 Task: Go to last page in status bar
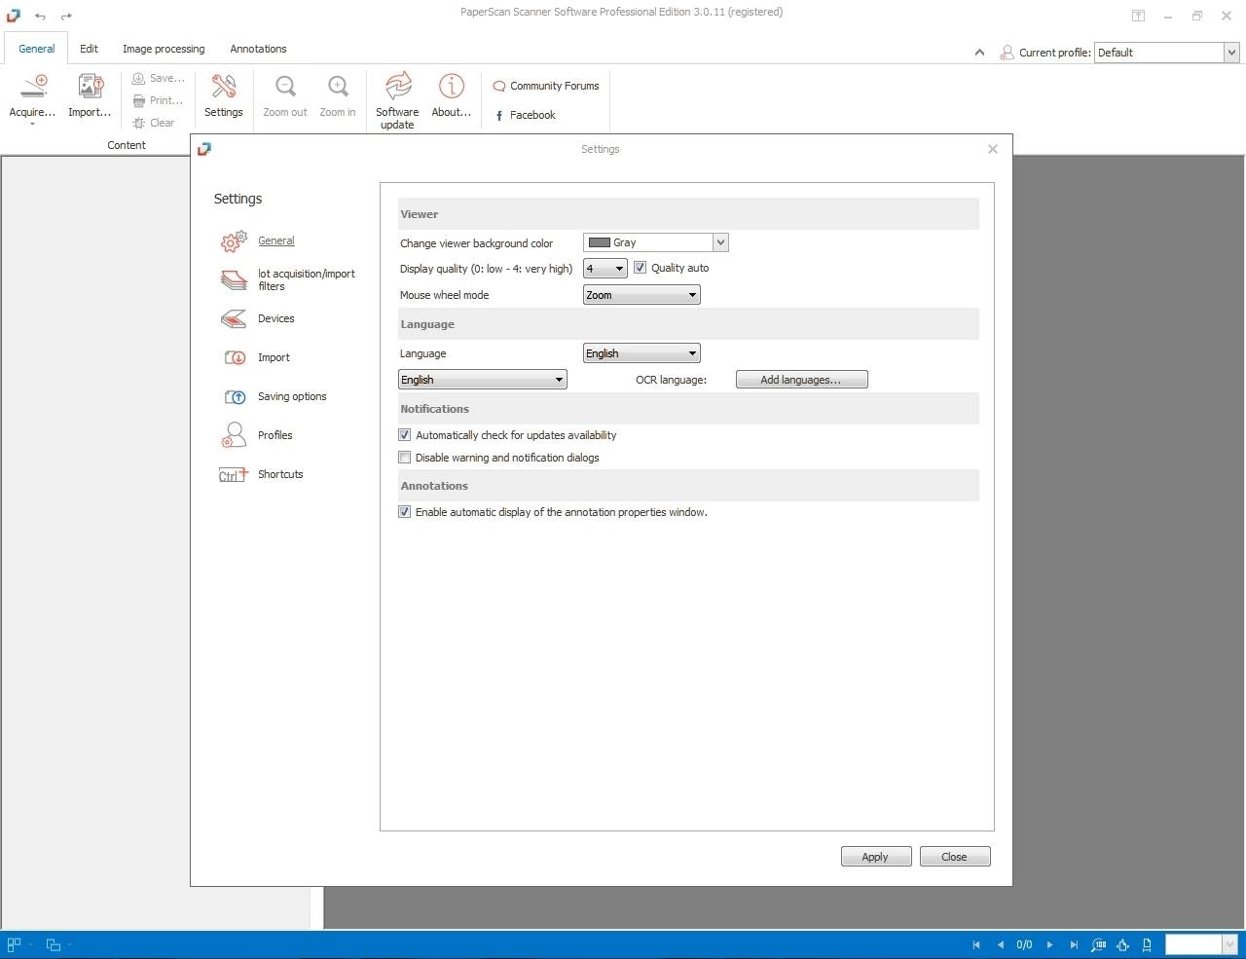[x=1074, y=944]
